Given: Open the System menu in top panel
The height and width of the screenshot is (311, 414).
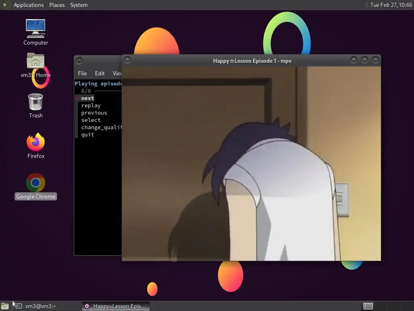Looking at the screenshot, I should [x=79, y=5].
